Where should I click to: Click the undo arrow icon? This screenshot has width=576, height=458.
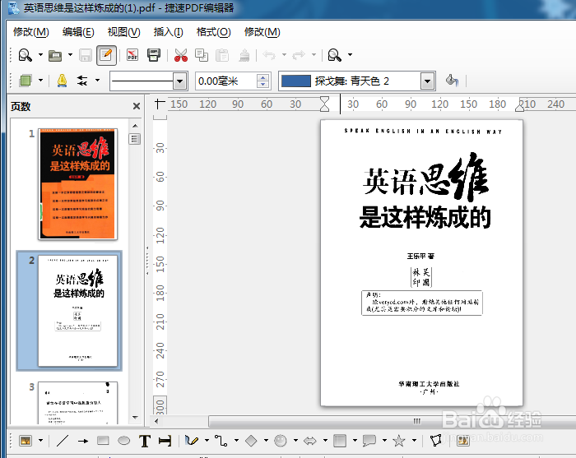269,55
